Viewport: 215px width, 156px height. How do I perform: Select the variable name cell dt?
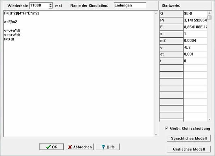pyautogui.click(x=171, y=54)
